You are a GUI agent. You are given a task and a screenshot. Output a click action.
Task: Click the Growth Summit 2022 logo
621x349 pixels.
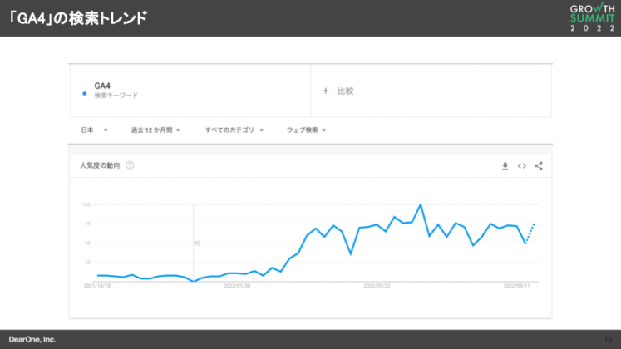(593, 17)
